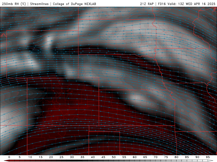This screenshot has height=162, width=217.
Task: Click the colorbar label "50"
Action: point(114,157)
